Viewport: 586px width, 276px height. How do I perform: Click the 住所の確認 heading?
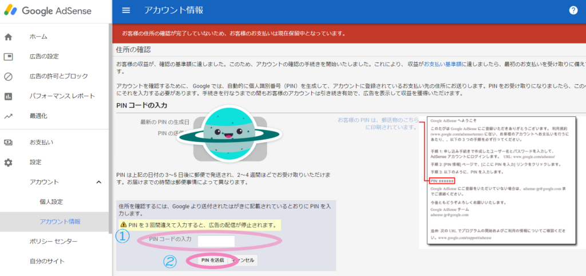point(133,50)
